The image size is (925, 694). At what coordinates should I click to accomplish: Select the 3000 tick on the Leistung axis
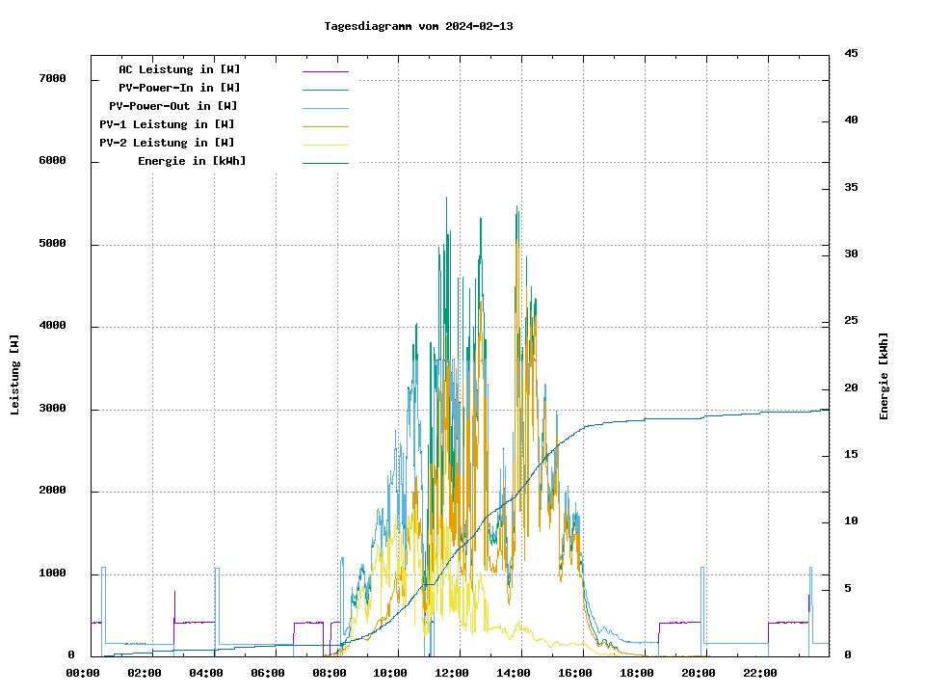(x=52, y=409)
